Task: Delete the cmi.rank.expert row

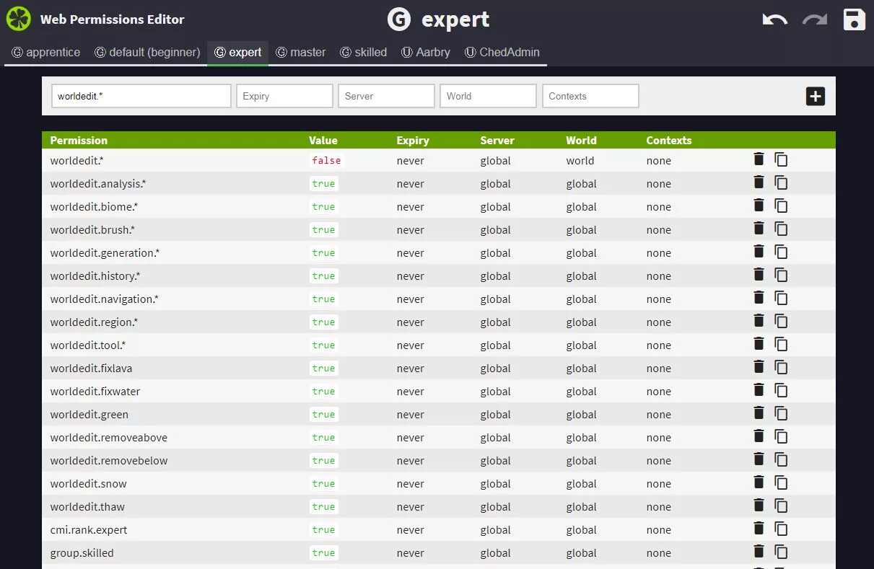Action: tap(759, 529)
